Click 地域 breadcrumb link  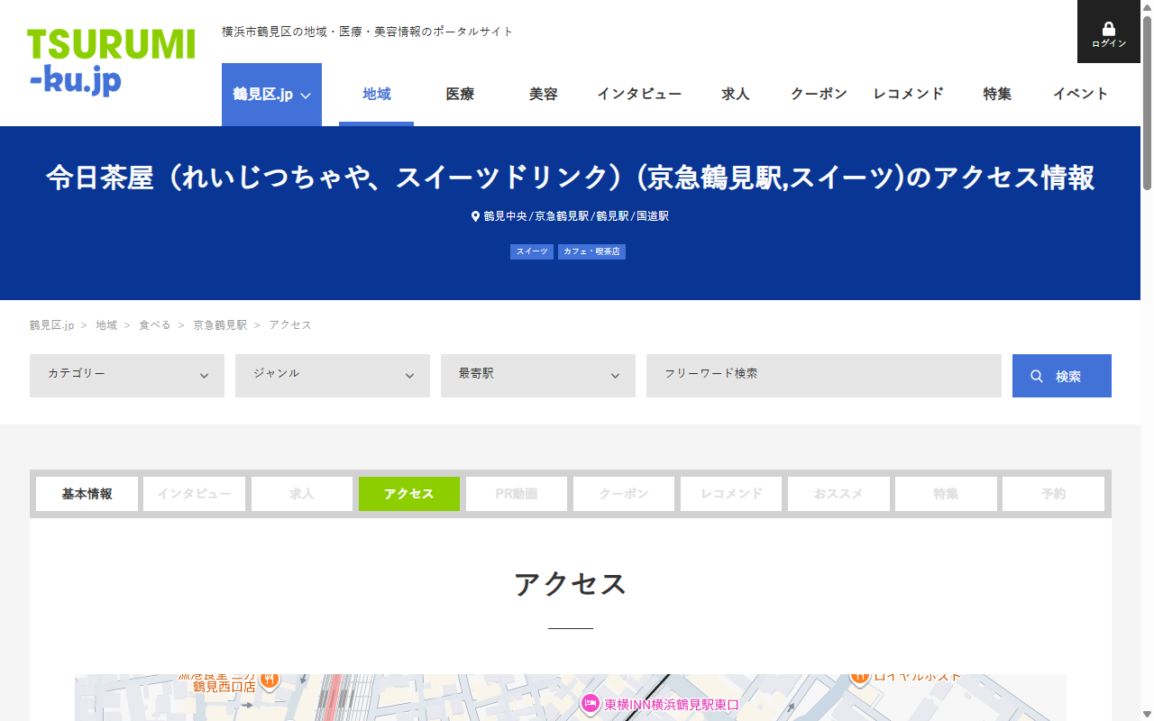coord(106,324)
